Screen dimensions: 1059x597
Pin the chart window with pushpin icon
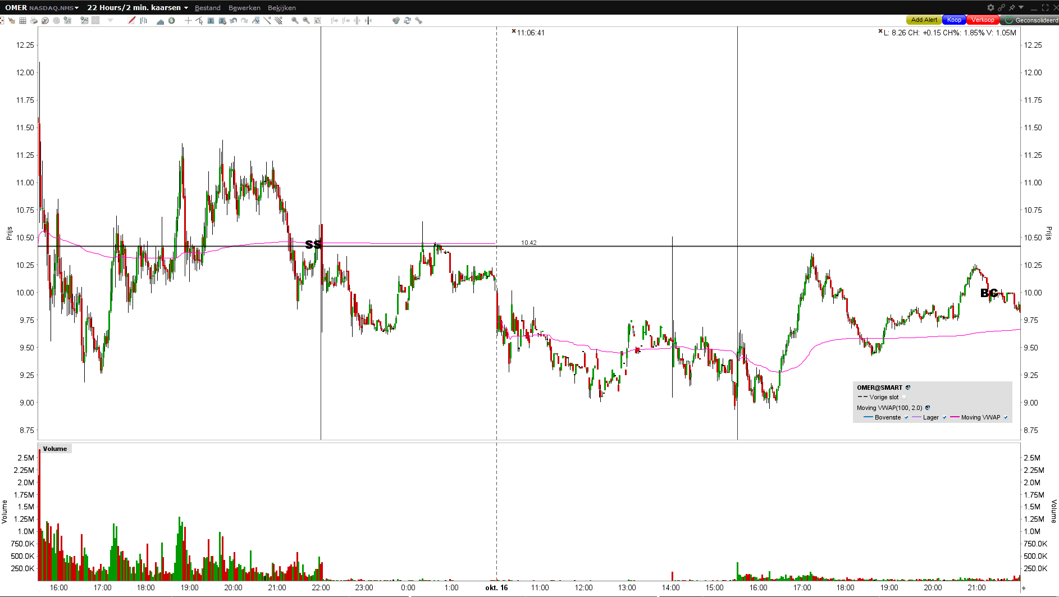click(1012, 7)
